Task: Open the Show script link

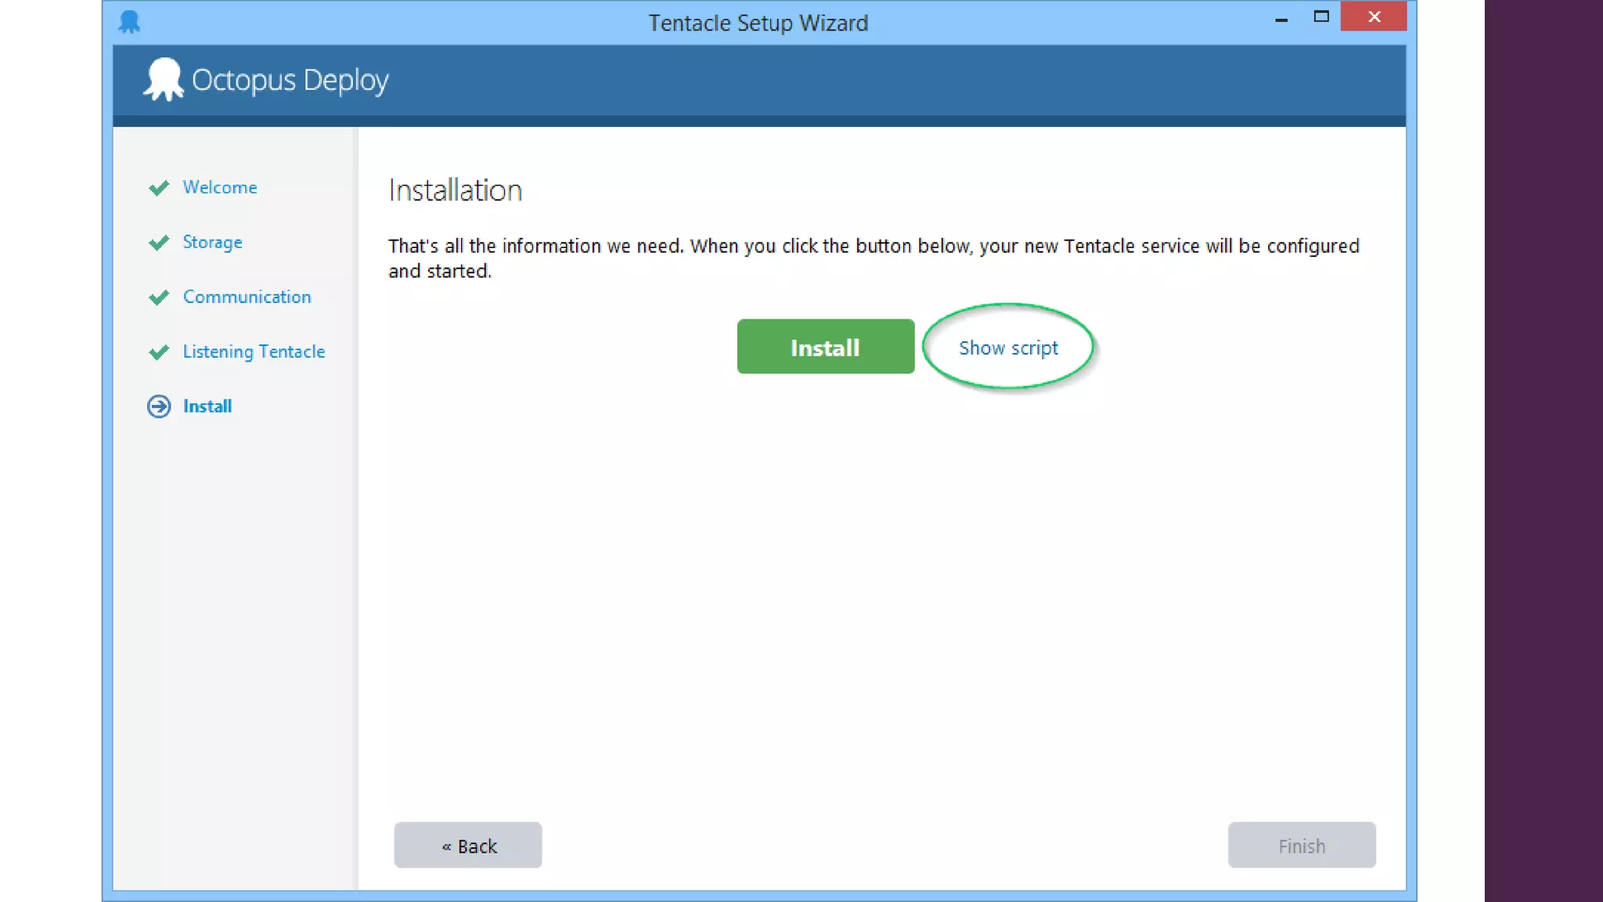Action: 1008,348
